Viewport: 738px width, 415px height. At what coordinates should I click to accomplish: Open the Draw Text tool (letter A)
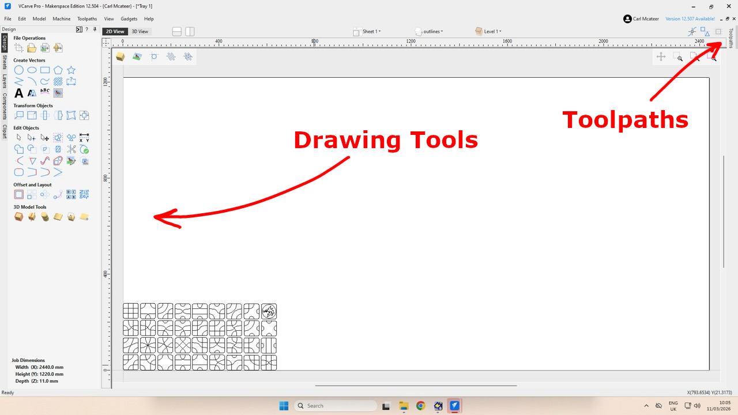[x=19, y=93]
